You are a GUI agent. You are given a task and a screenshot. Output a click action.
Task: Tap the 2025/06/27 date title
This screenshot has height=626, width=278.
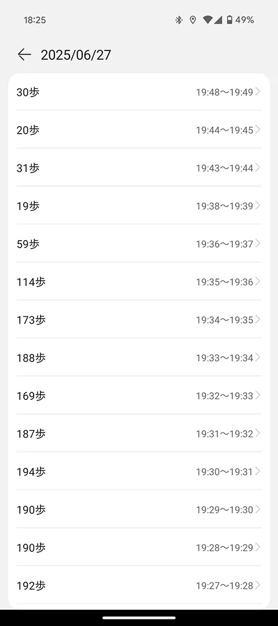(x=76, y=55)
